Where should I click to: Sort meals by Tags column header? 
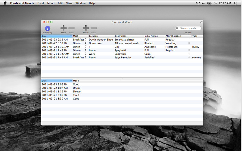197,36
